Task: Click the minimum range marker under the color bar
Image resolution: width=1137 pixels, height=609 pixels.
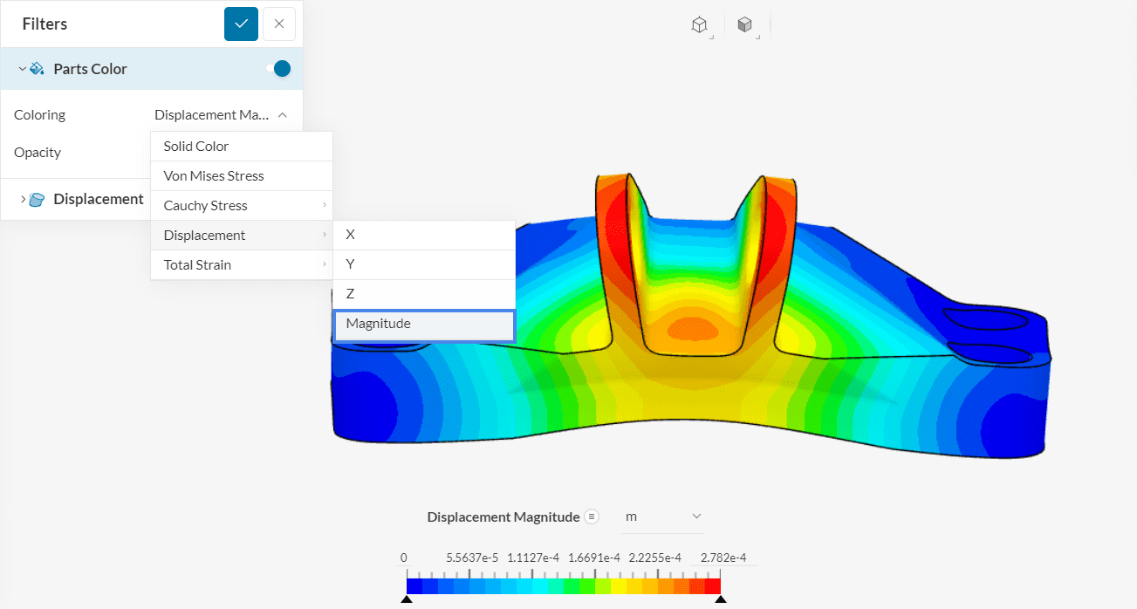Action: (407, 599)
